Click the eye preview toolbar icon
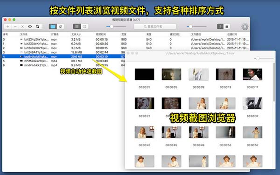280x175 pixels. pyautogui.click(x=30, y=27)
